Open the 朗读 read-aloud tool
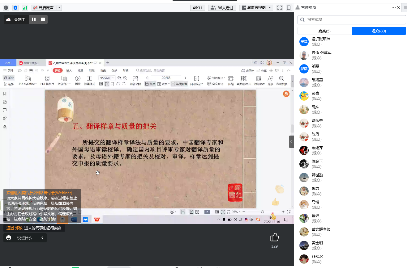407x268 pixels. click(270, 81)
